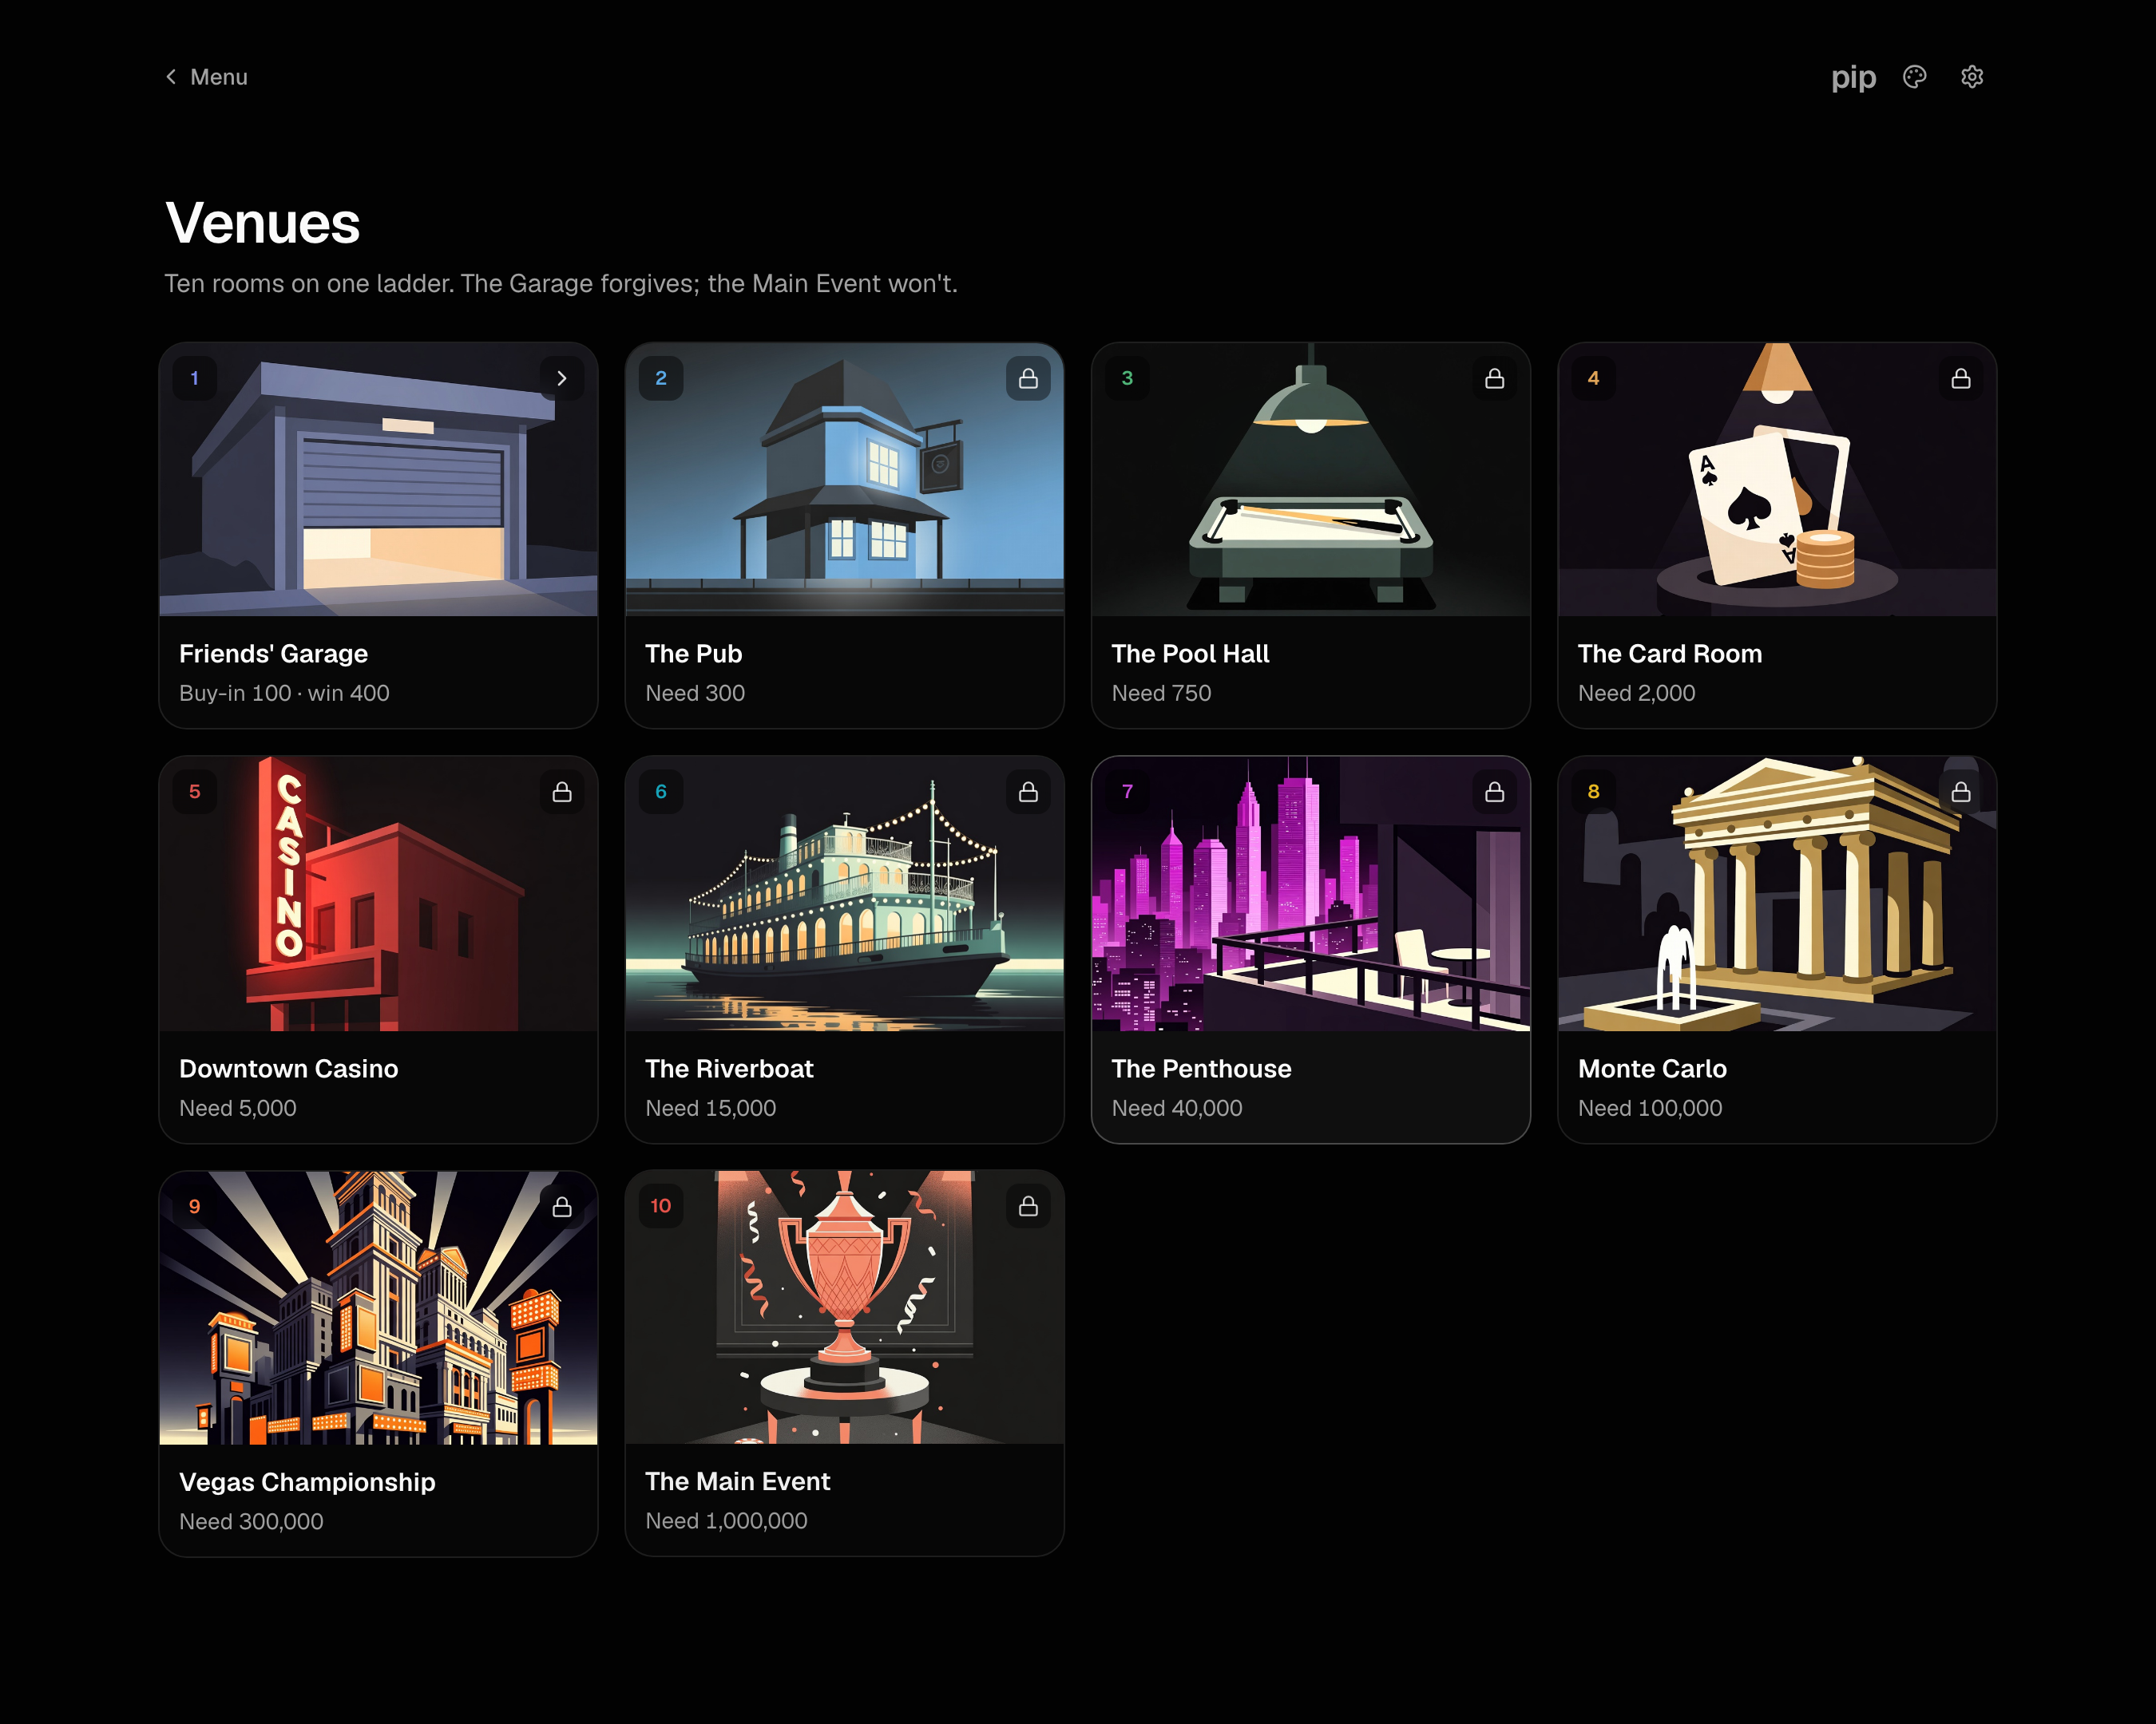Click the 'Vegas Championship' title
The image size is (2156, 1724).
pos(307,1482)
